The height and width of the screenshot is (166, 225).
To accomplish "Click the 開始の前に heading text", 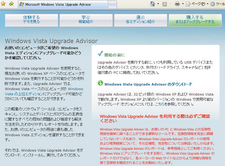I will coord(114,55).
